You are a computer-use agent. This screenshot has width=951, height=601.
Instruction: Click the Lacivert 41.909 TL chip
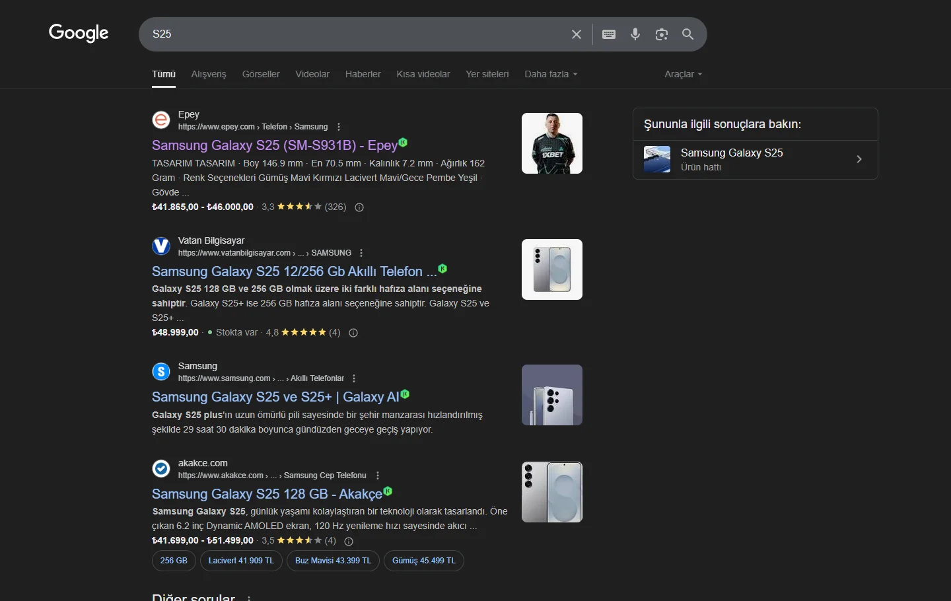point(241,561)
